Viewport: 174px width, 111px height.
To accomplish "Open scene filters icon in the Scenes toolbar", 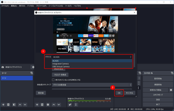I will 14,105.
